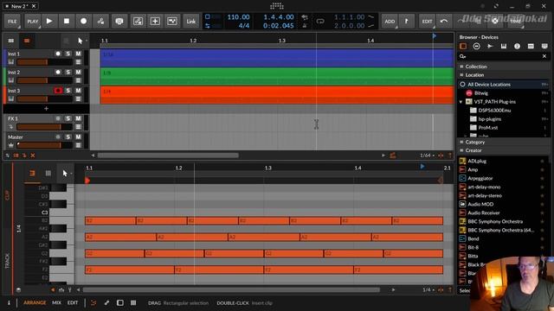The image size is (554, 311).
Task: Click the Inst 3 instrument keyboard icon
Action: [x=11, y=98]
